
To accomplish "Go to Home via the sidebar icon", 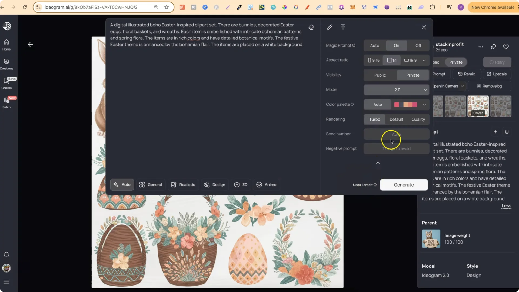I will click(x=6, y=45).
